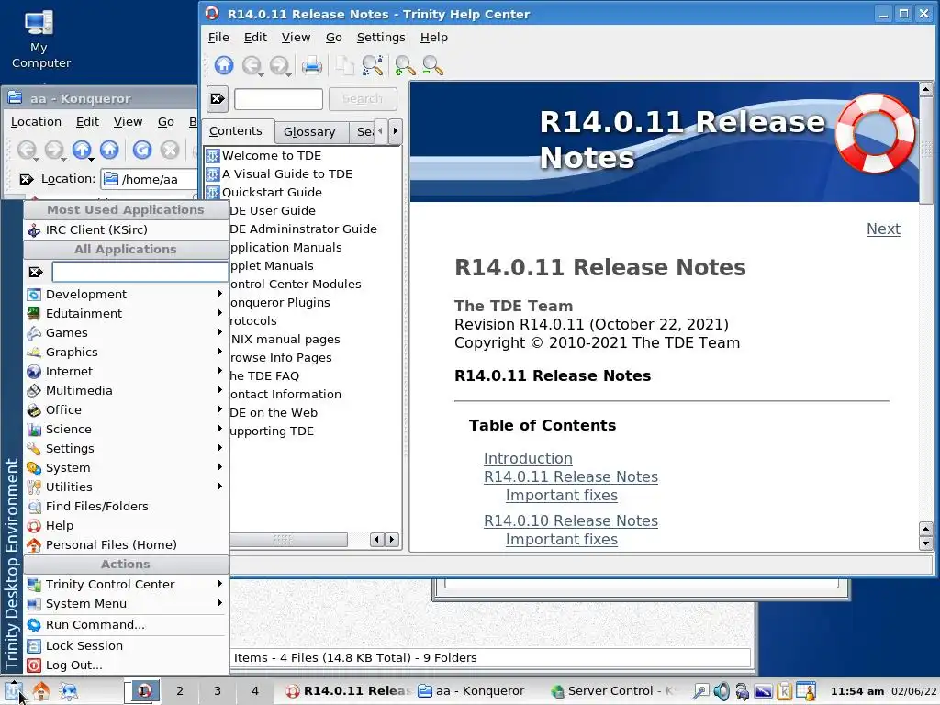Zoom in with the plus magnifier icon
This screenshot has width=940, height=705.
tap(405, 65)
